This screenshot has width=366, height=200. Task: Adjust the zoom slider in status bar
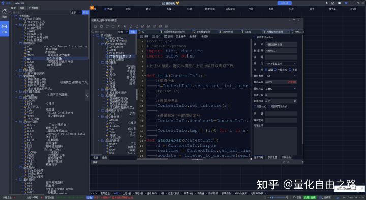click(278, 198)
